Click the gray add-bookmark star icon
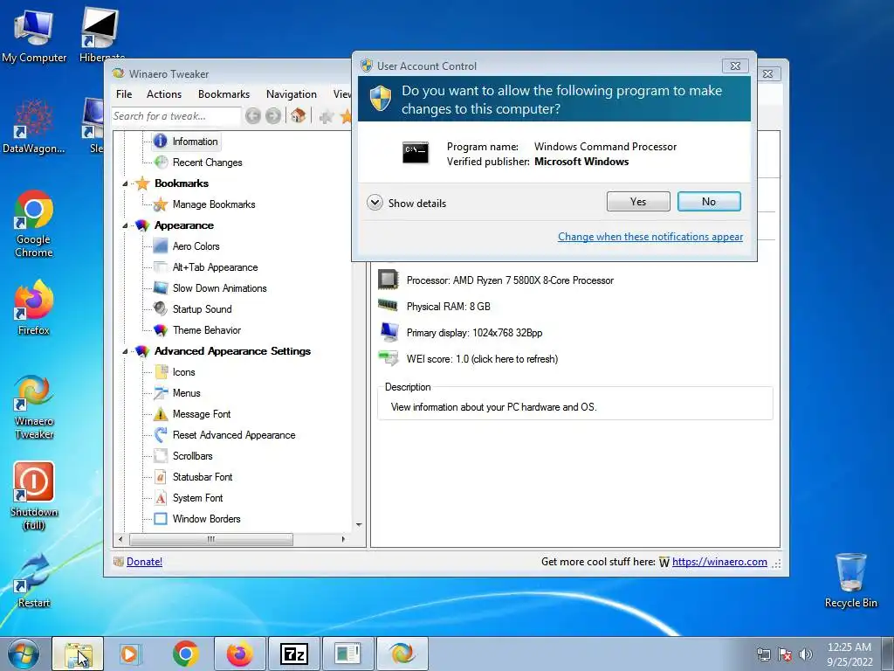Viewport: 894px width, 671px height. tap(327, 118)
